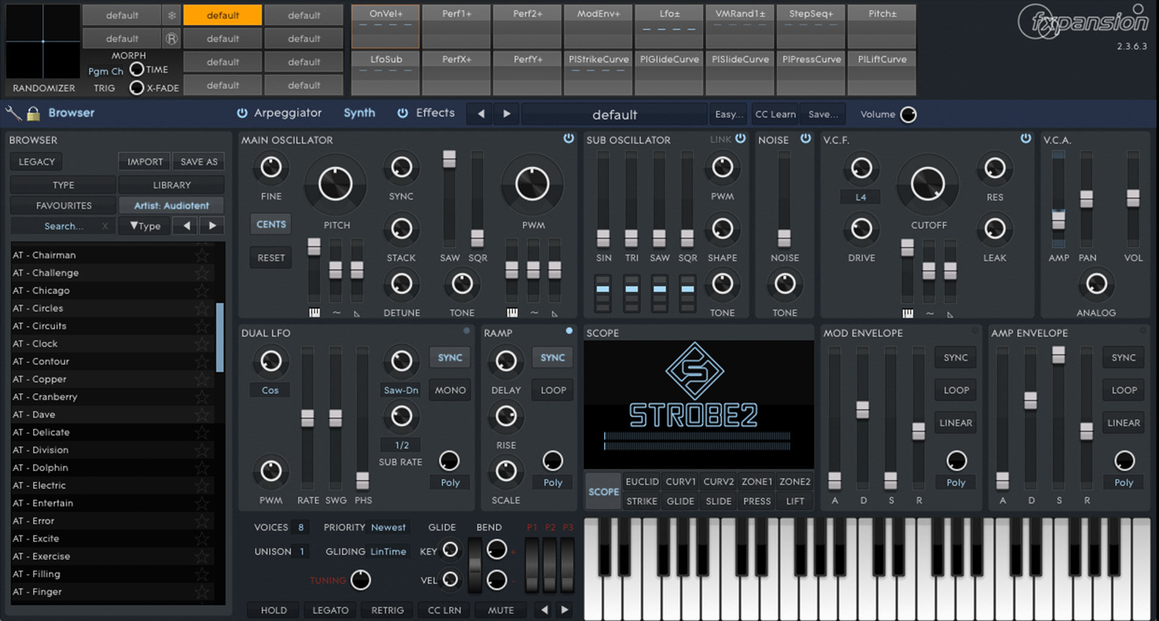Viewport: 1159px width, 621px height.
Task: Toggle Dual LFO SYNC button
Action: coord(450,357)
